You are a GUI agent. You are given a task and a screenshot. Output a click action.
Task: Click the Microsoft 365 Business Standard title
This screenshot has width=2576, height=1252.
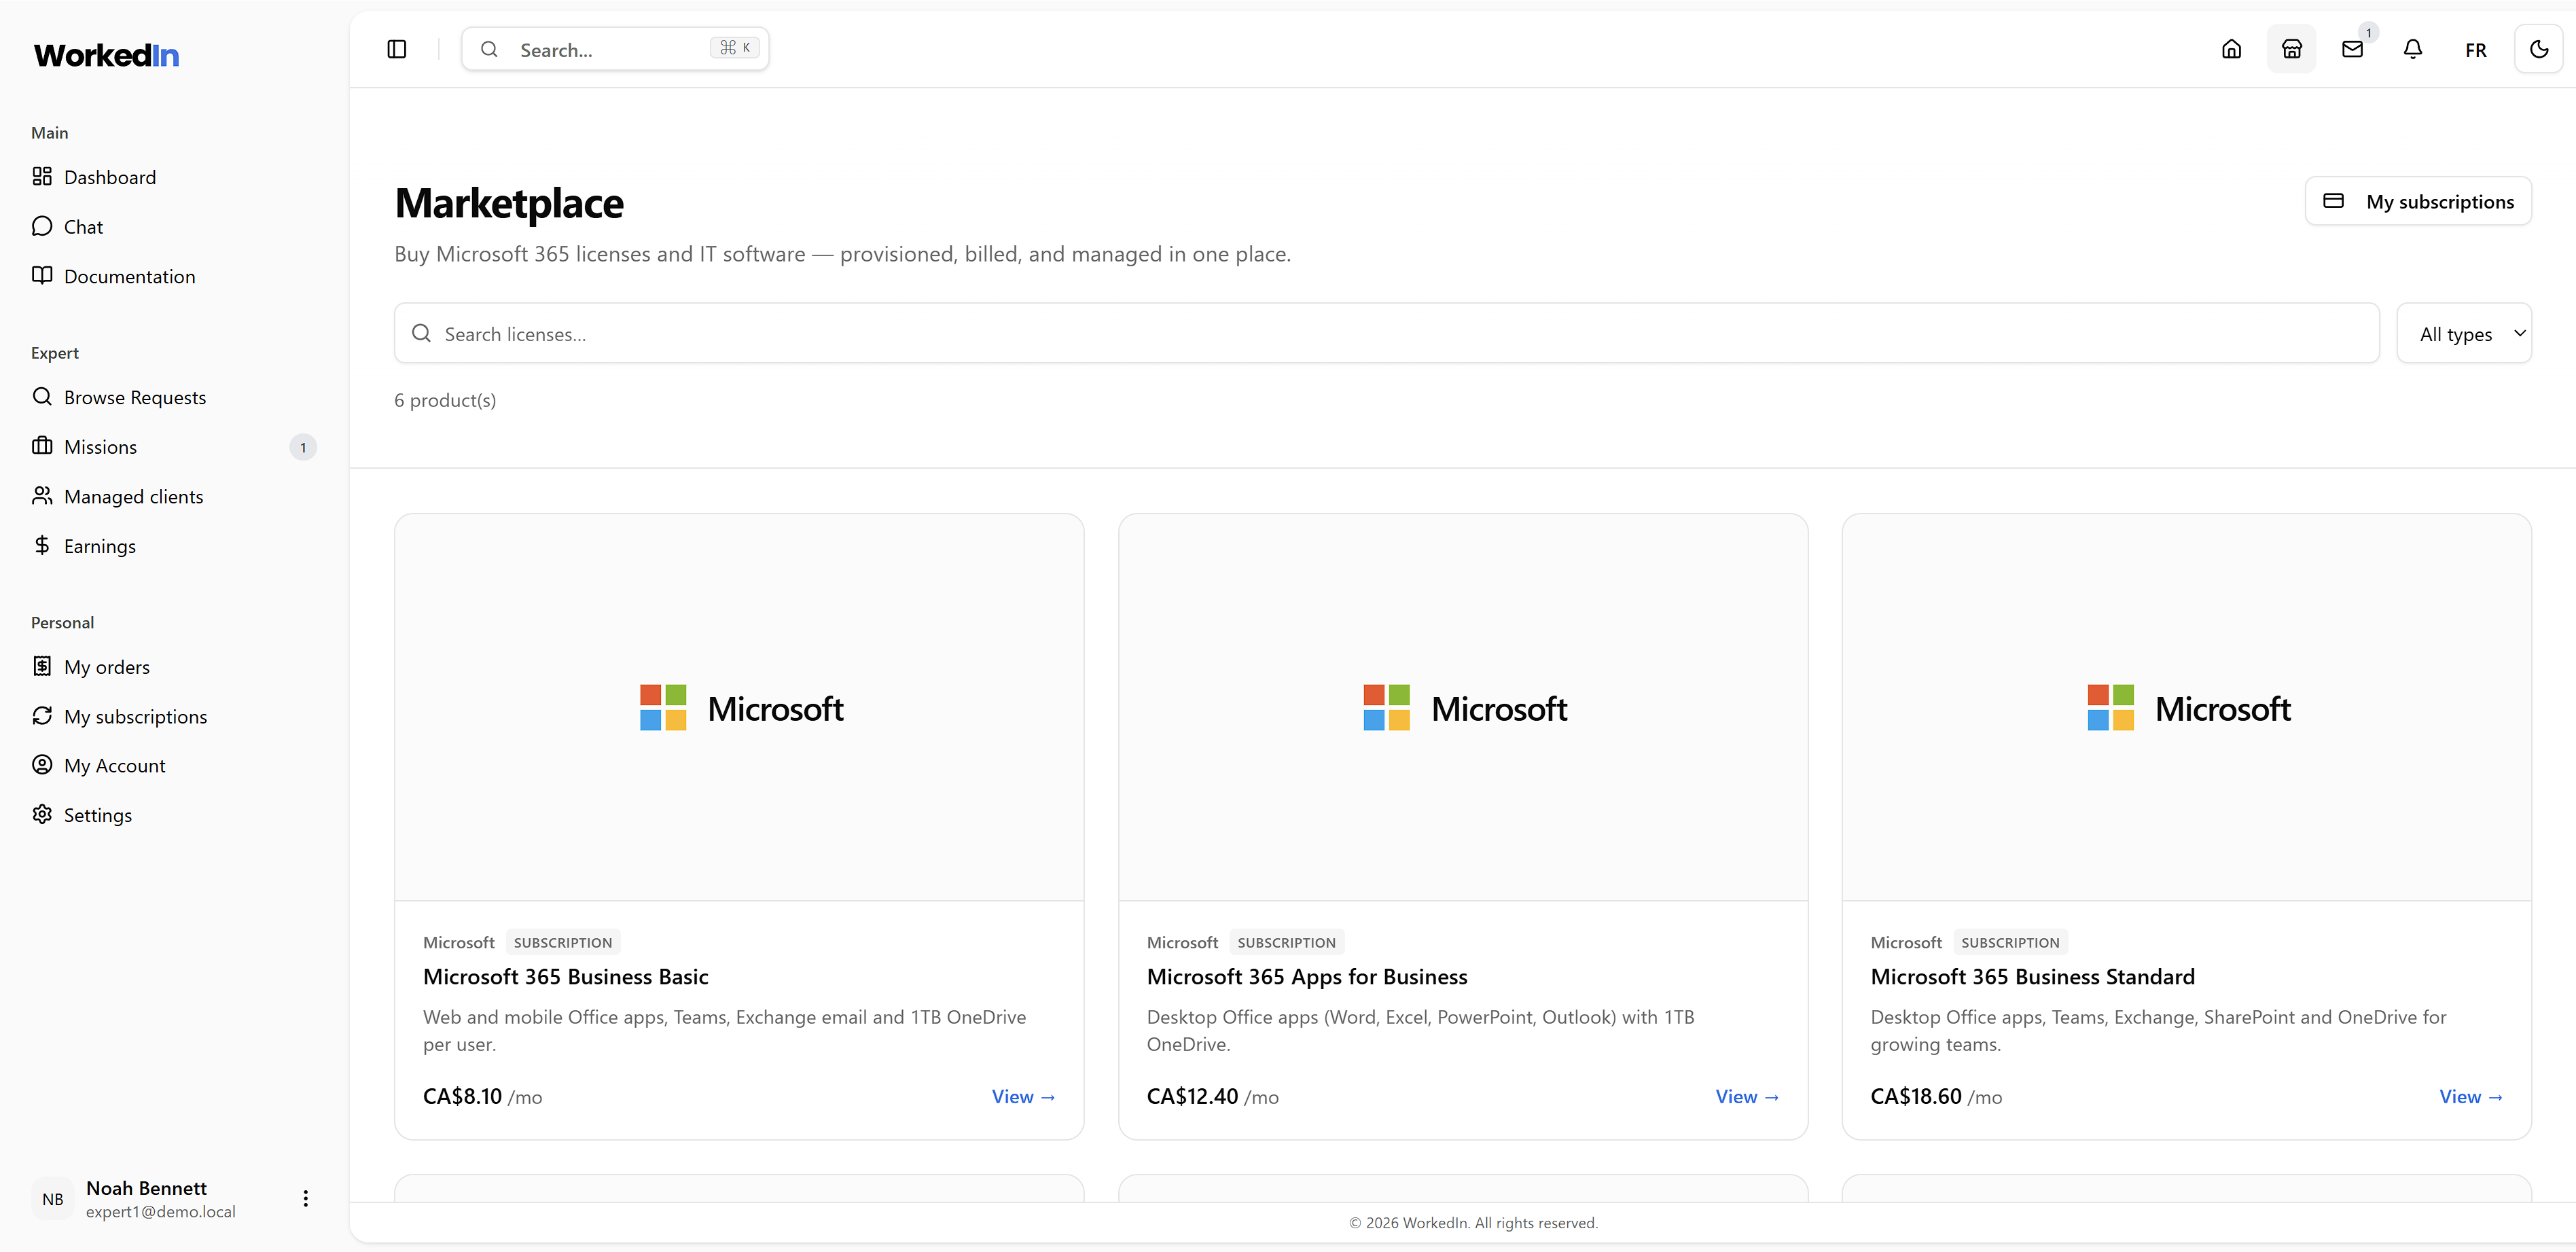click(2033, 977)
